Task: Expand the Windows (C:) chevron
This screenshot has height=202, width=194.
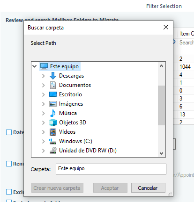Action: [44, 141]
